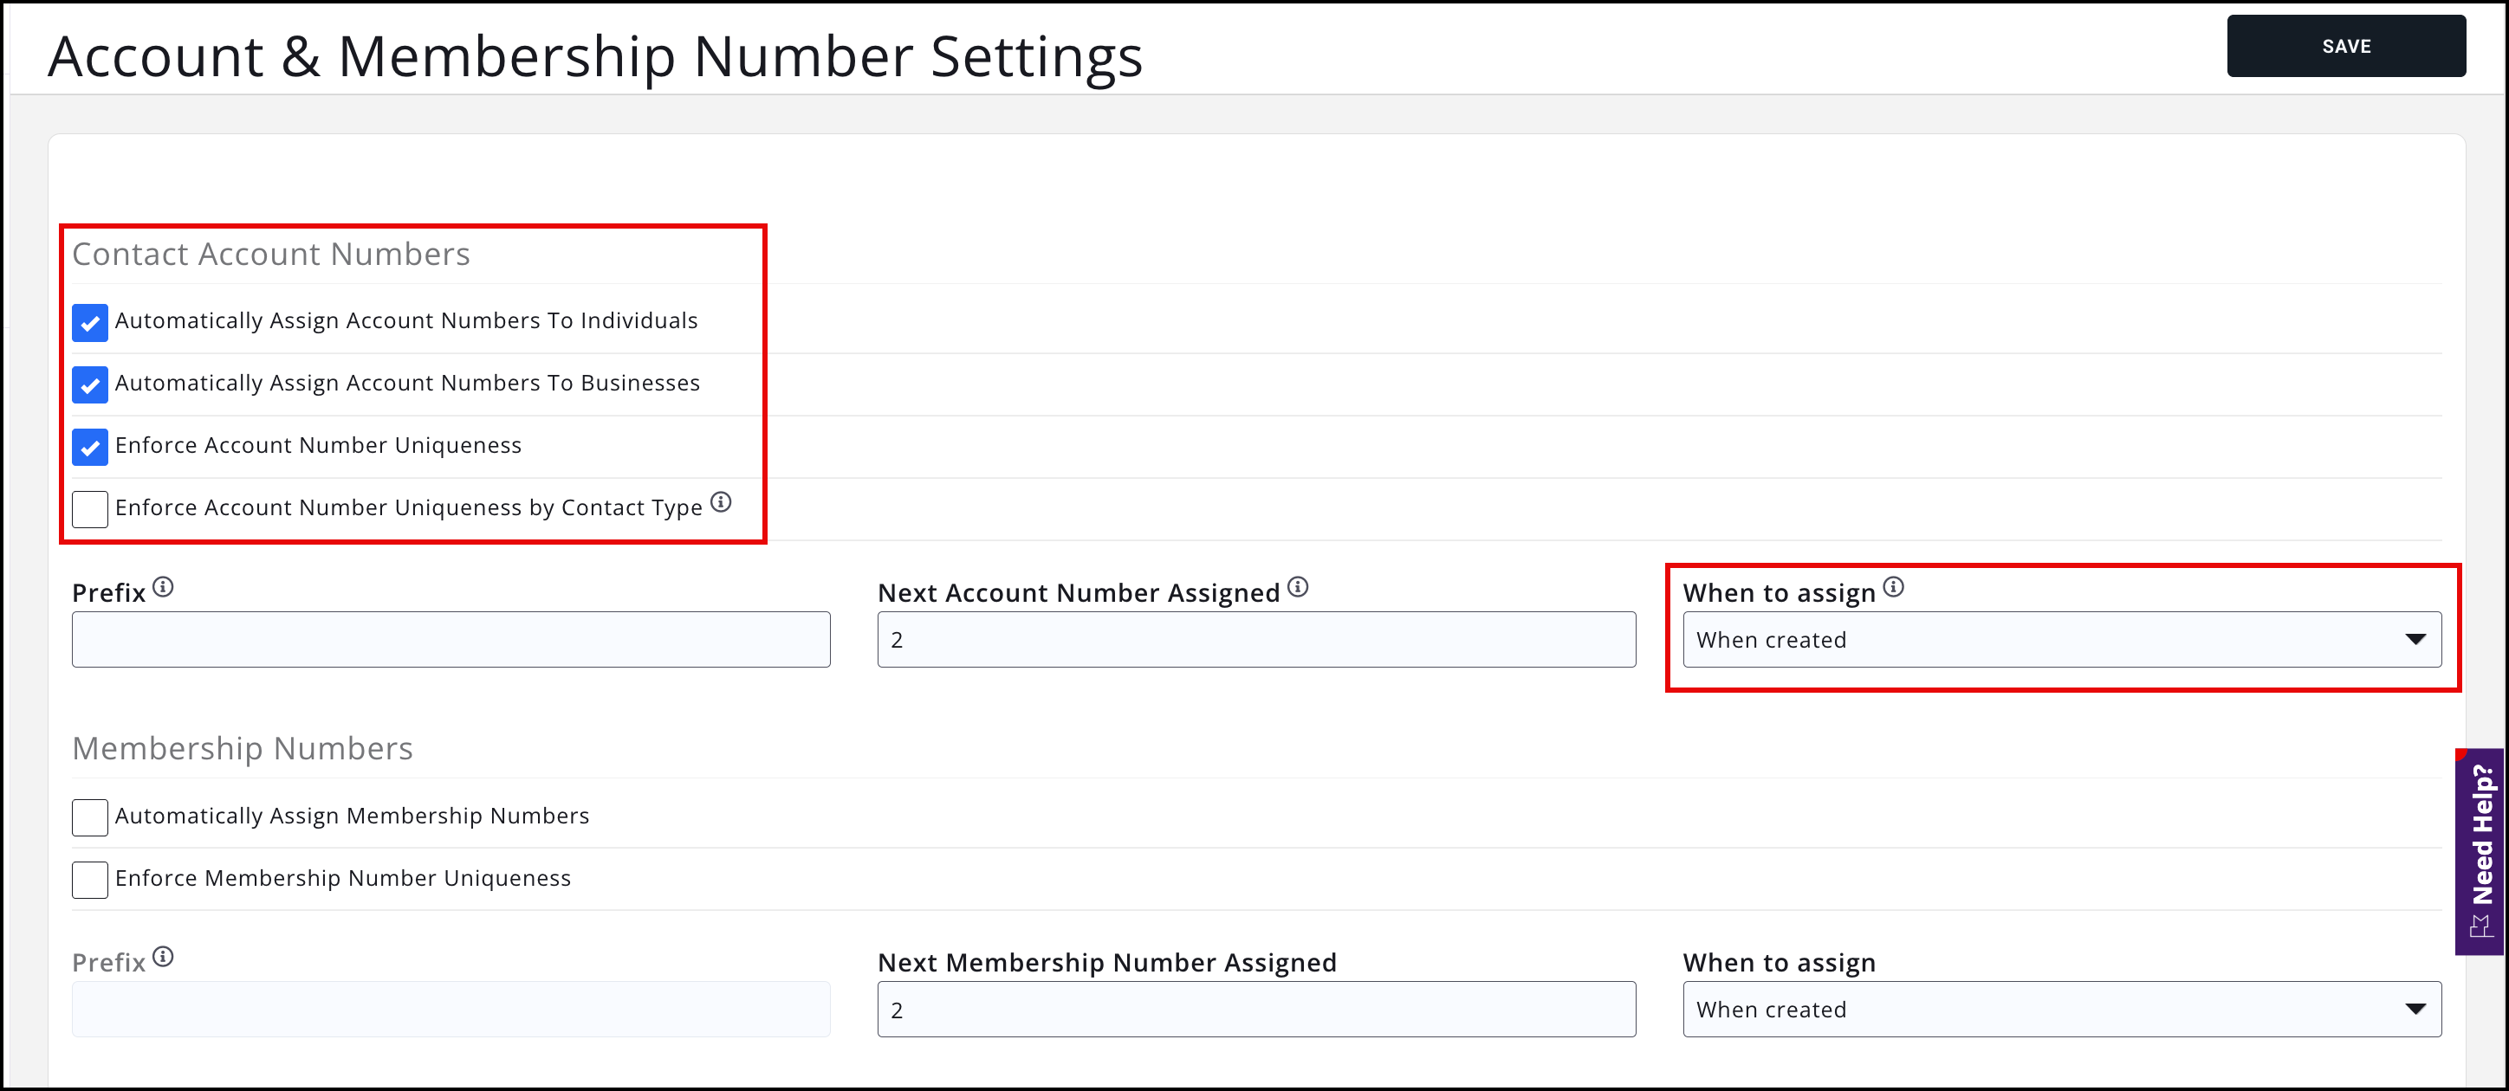Click the SAVE button

[2345, 46]
